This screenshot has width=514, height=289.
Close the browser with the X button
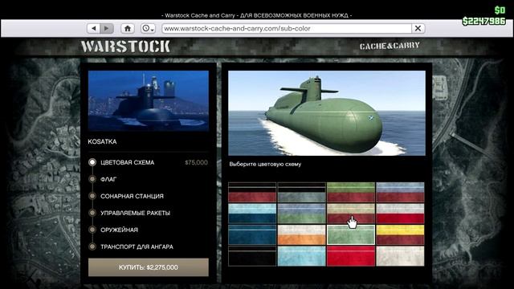(418, 29)
